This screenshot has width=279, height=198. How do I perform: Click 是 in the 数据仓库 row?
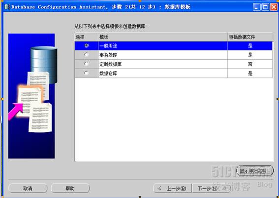(250, 74)
